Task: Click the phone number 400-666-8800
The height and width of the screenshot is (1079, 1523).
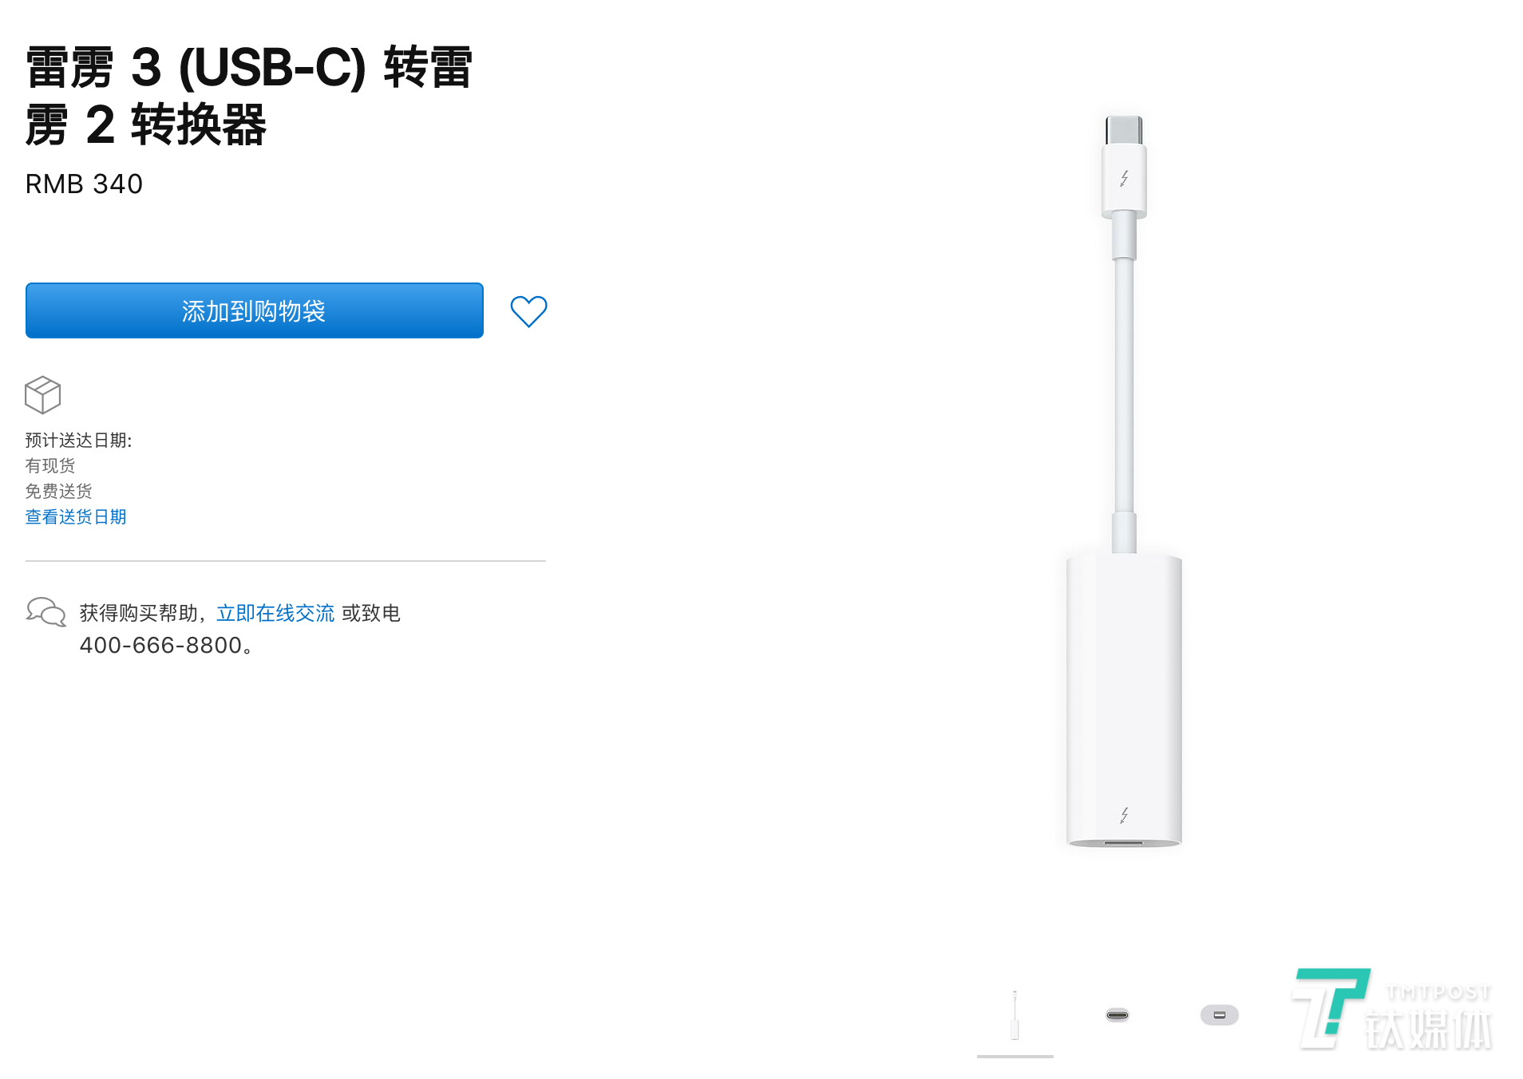Action: click(x=164, y=646)
